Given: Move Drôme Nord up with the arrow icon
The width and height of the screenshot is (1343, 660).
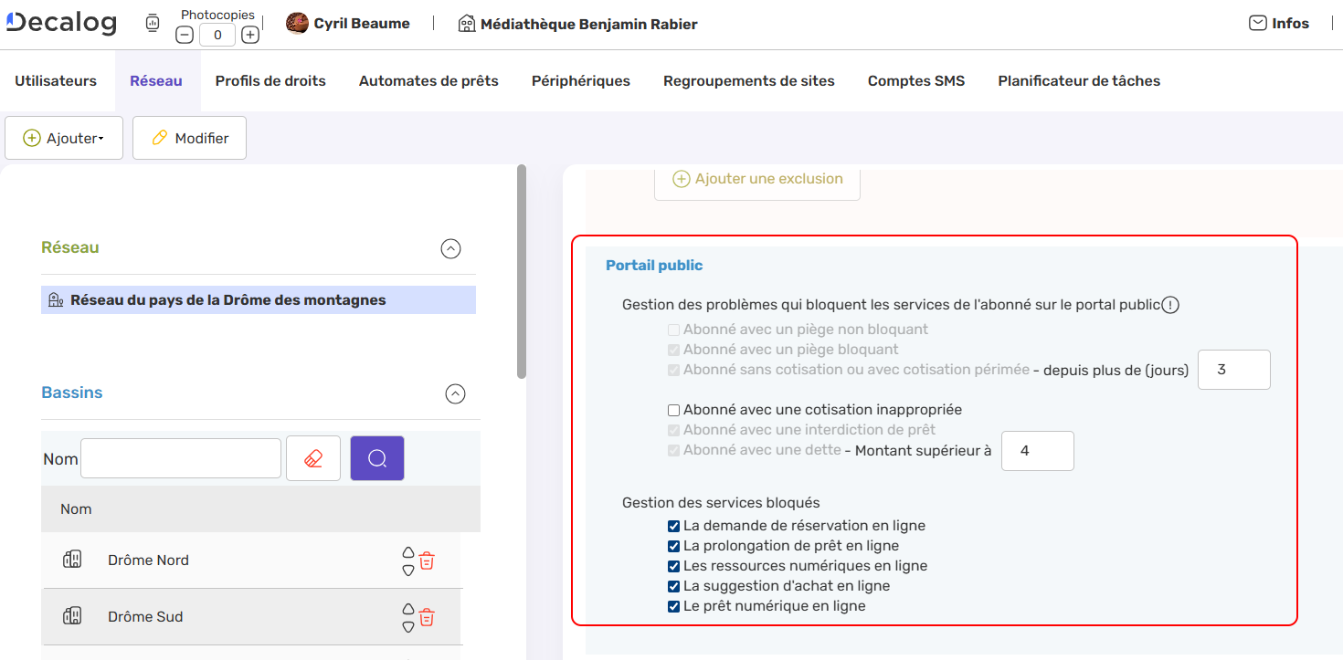Looking at the screenshot, I should tap(407, 551).
